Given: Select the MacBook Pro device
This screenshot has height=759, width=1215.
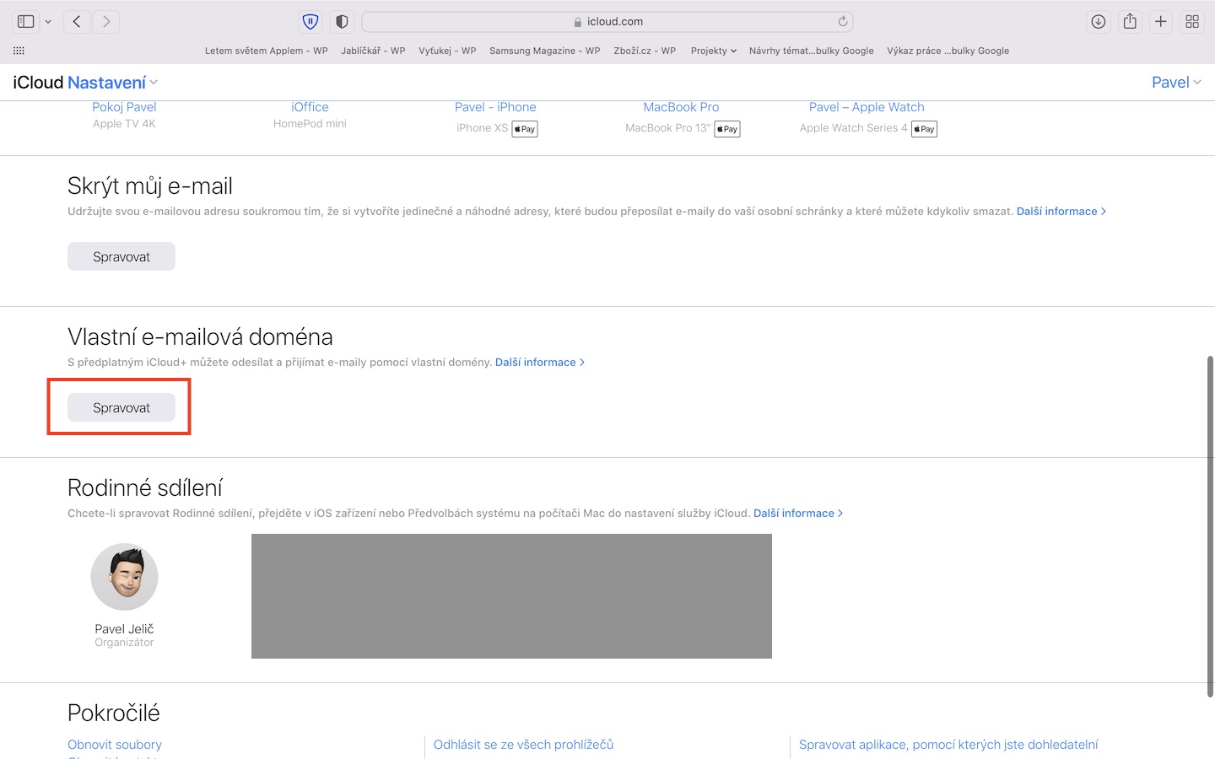Looking at the screenshot, I should pyautogui.click(x=681, y=107).
